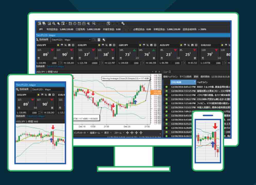The width and height of the screenshot is (256, 185).
Task: Select the ウォッチリスト: Major tab
Action: point(46,35)
